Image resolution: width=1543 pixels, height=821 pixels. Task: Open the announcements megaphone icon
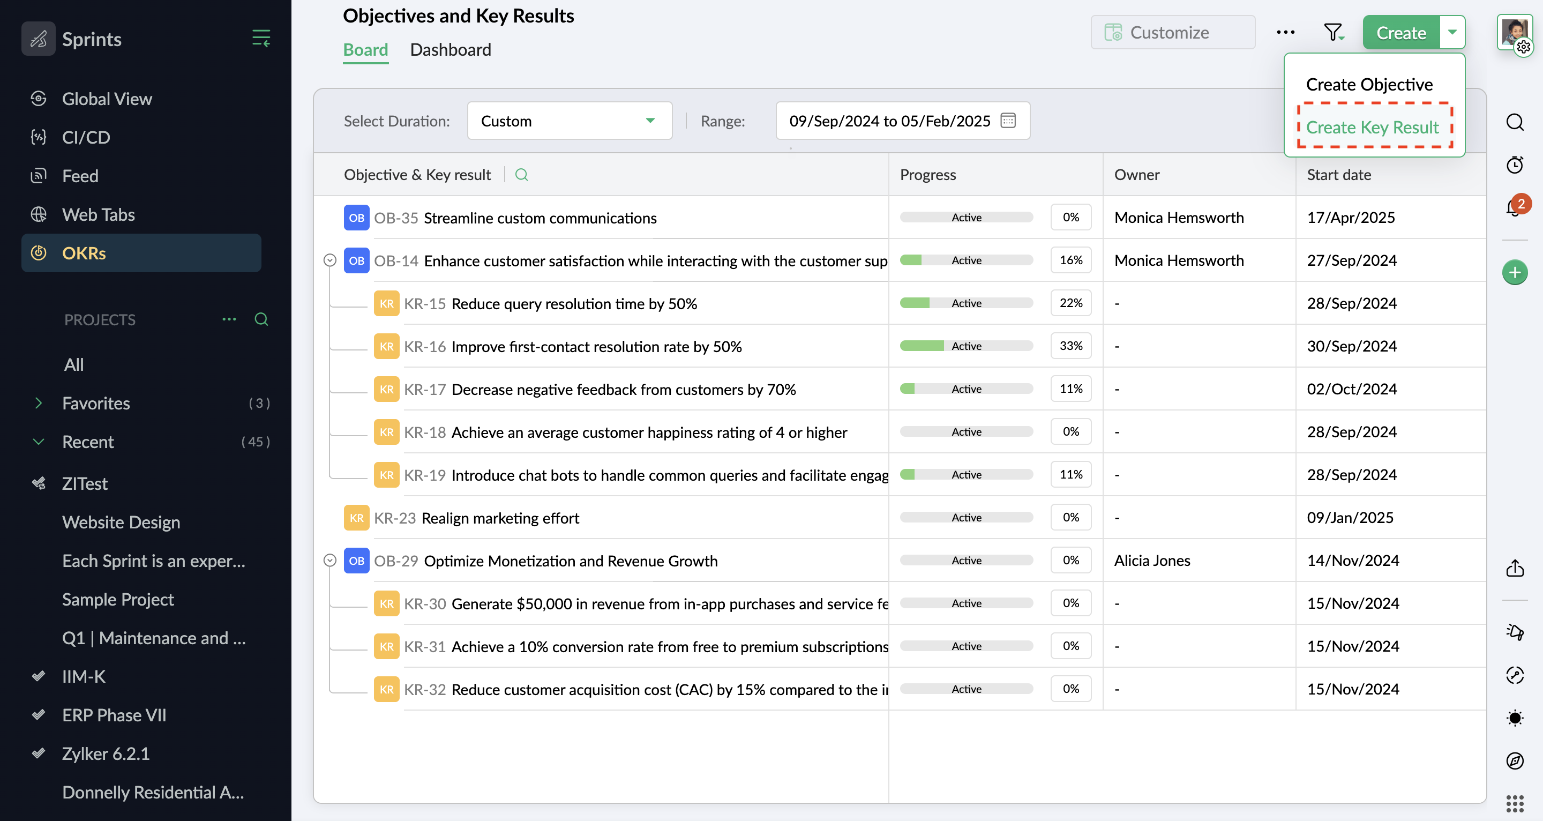click(x=1515, y=632)
